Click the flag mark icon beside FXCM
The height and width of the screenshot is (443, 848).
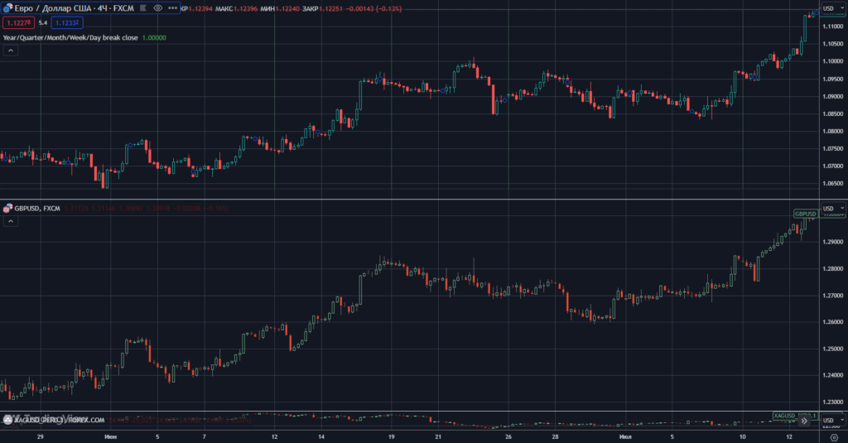pyautogui.click(x=142, y=7)
